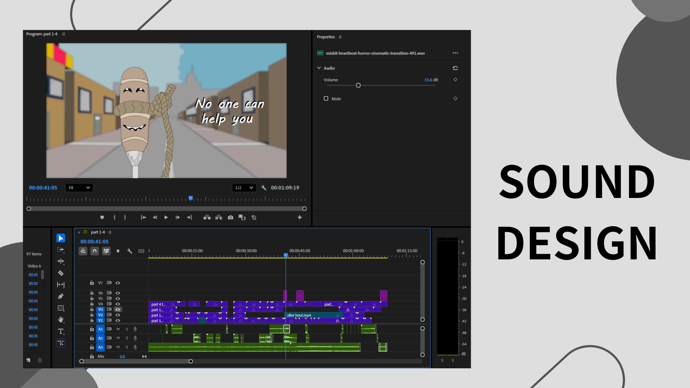Screen dimensions: 690x388
Task: Collapse the Audio section in Properties
Action: pyautogui.click(x=319, y=68)
